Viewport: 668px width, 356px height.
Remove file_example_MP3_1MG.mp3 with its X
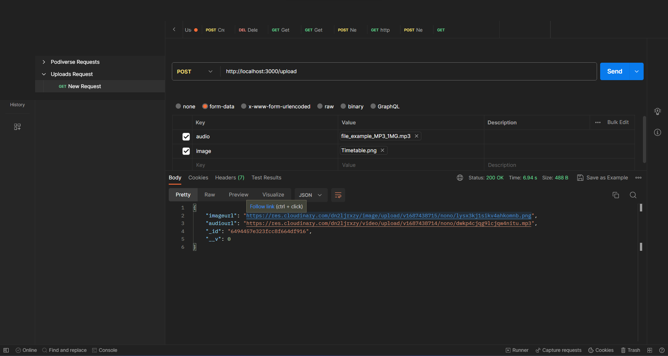[416, 136]
